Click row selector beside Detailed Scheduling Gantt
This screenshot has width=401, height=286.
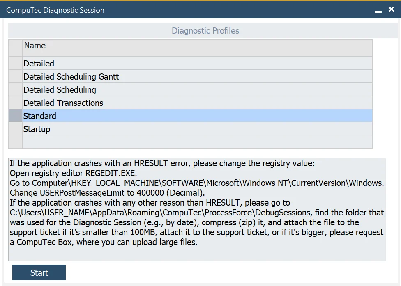pos(15,77)
